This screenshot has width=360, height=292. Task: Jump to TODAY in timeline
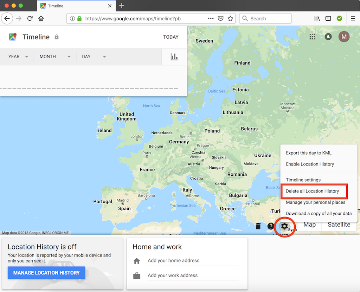[x=171, y=37]
